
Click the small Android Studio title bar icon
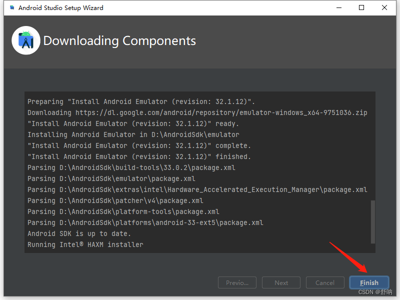[x=11, y=7]
